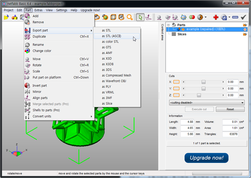251x178 pixels.
Task: Export part as 3MF
Action: (x=117, y=98)
